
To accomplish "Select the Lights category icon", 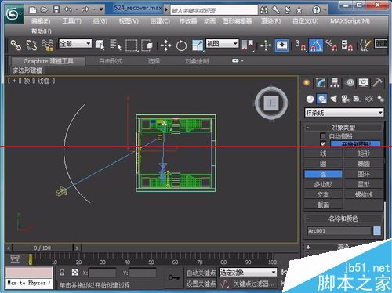I will pos(334,99).
